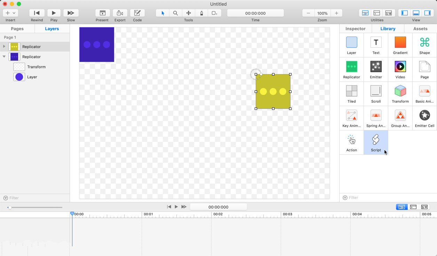Rewind using the timeline transport button
The height and width of the screenshot is (256, 437).
[169, 207]
